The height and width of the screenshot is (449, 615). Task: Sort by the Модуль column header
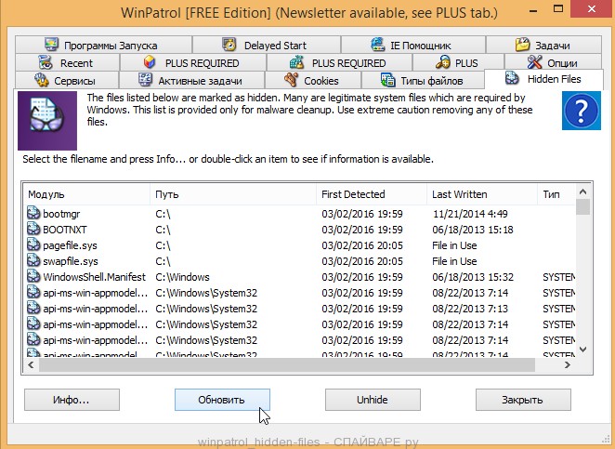click(86, 194)
